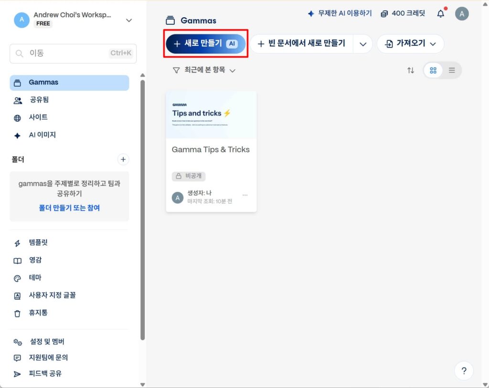
Task: Open the 휴지통
Action: (38, 313)
